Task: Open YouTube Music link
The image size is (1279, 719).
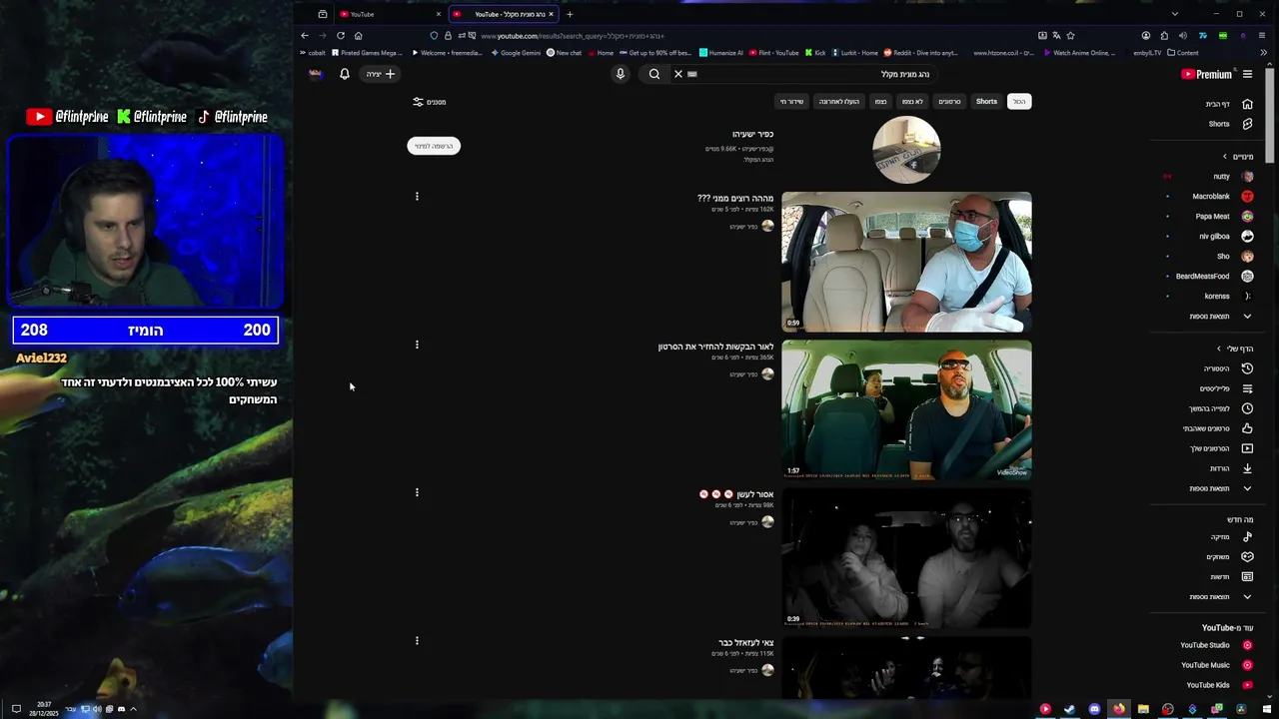Action: coord(1215,665)
